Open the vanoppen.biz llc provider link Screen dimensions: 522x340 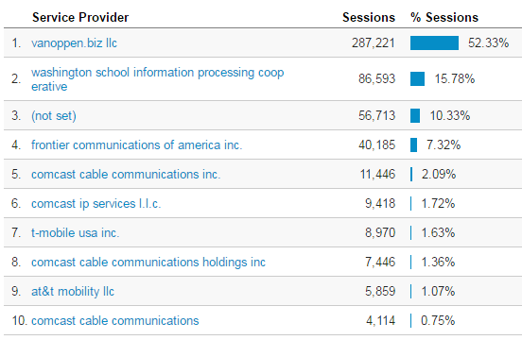coord(74,43)
